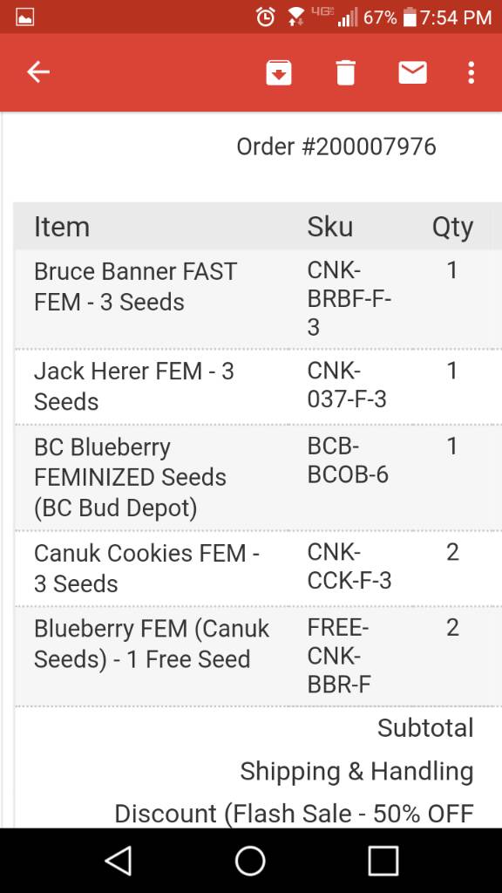Tap the alarm clock icon in status bar
Image resolution: width=502 pixels, height=893 pixels.
coord(265,17)
